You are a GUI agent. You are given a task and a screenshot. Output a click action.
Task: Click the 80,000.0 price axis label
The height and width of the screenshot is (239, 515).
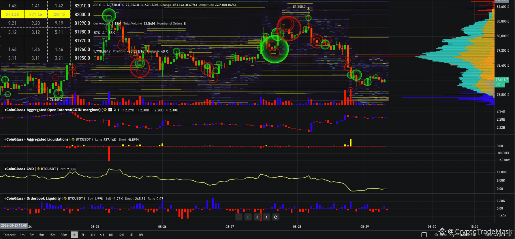click(503, 36)
